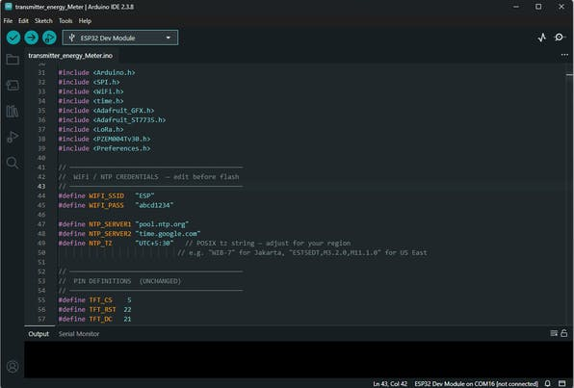
Task: Switch to the Serial Monitor tab
Action: 79,334
